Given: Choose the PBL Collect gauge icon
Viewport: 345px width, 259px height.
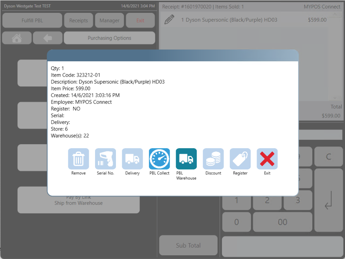Looking at the screenshot, I should [159, 159].
